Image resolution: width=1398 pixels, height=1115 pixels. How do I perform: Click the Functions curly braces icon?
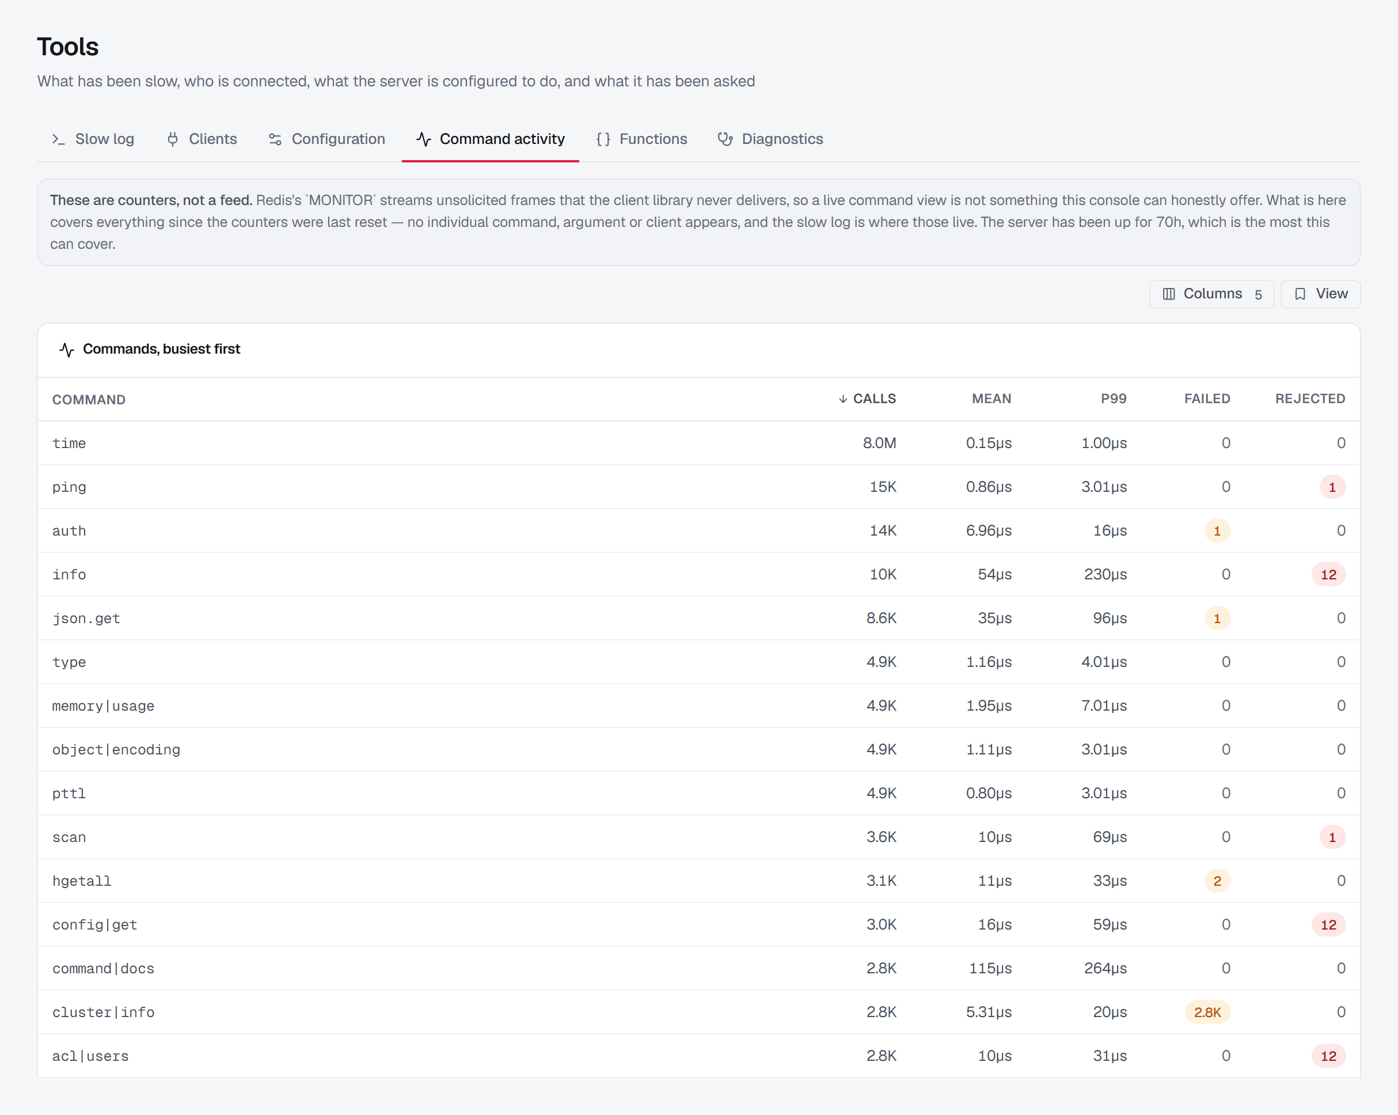tap(603, 139)
